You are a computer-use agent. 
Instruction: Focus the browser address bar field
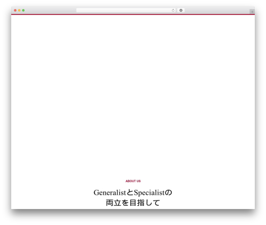126,11
